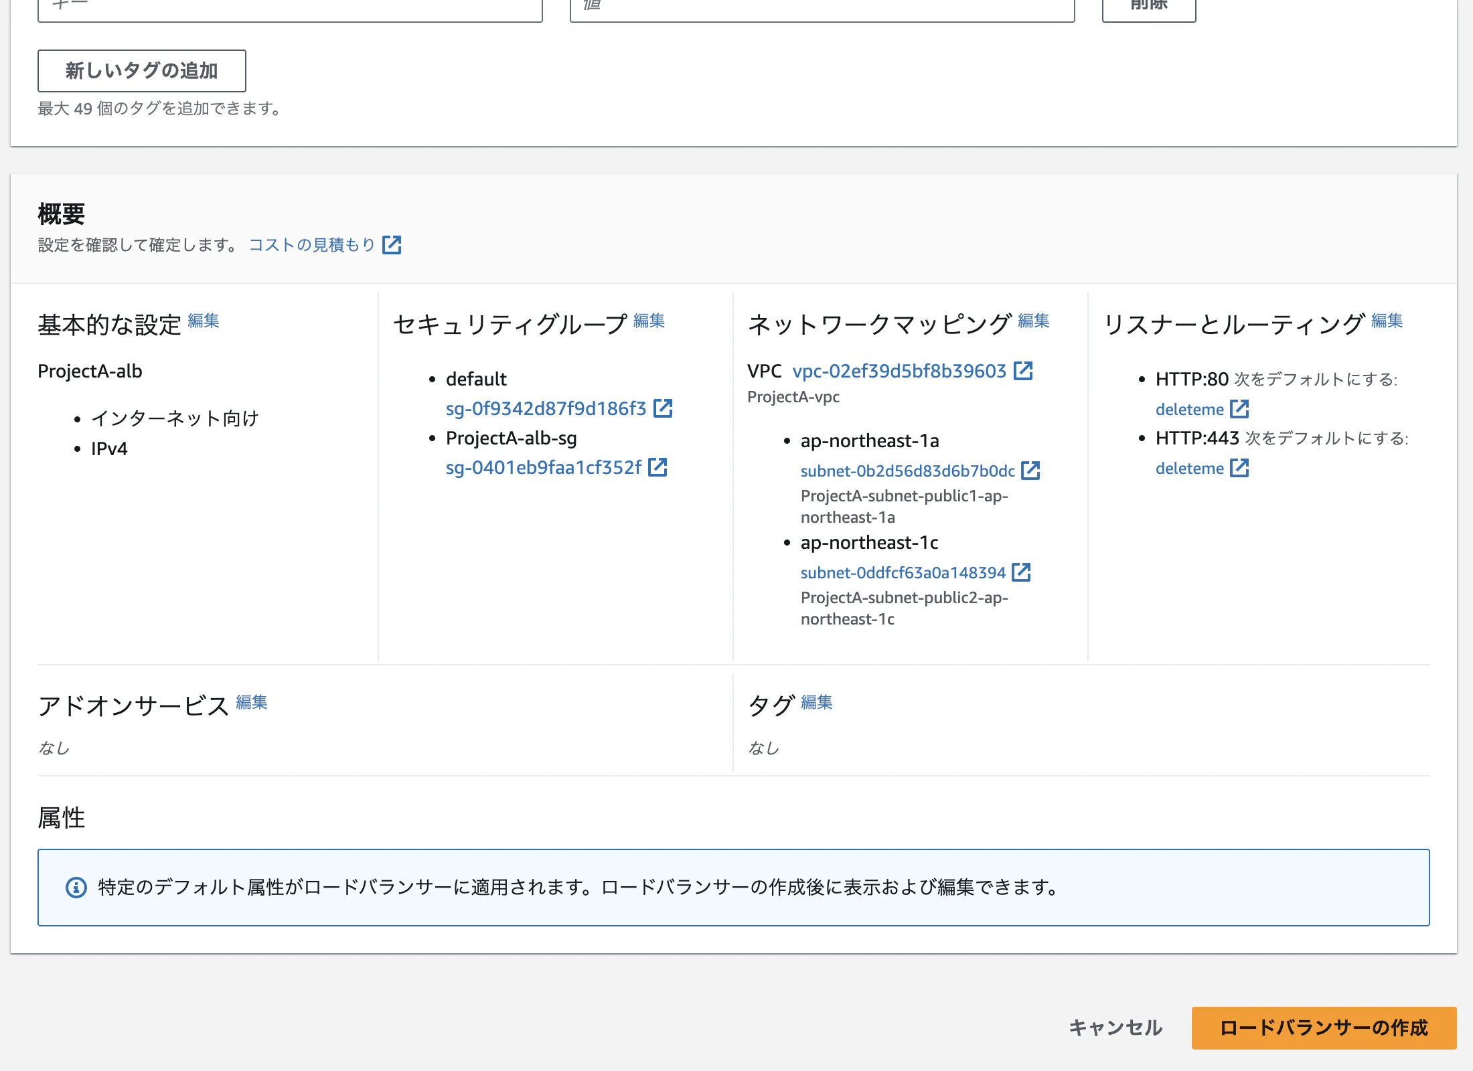The height and width of the screenshot is (1071, 1473).
Task: Edit 基本的な設定 via 編集 link
Action: 204,321
